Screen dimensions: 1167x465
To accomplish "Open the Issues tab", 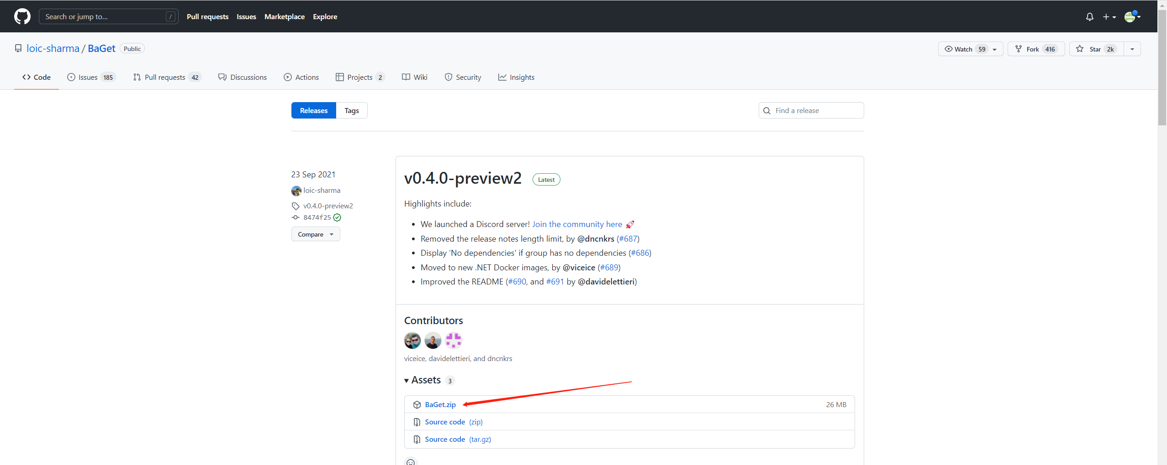I will [91, 77].
